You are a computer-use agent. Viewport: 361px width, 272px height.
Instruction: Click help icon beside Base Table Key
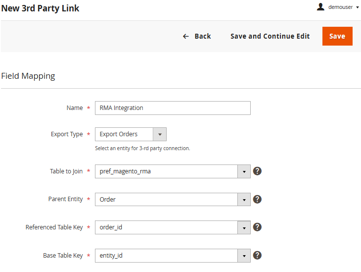click(257, 255)
